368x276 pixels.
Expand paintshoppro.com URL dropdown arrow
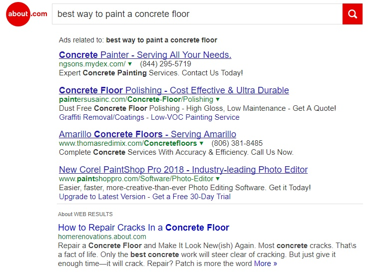coord(218,179)
